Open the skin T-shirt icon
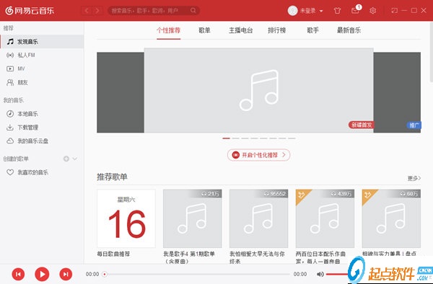Screen dimensions: 433x284 coord(337,11)
